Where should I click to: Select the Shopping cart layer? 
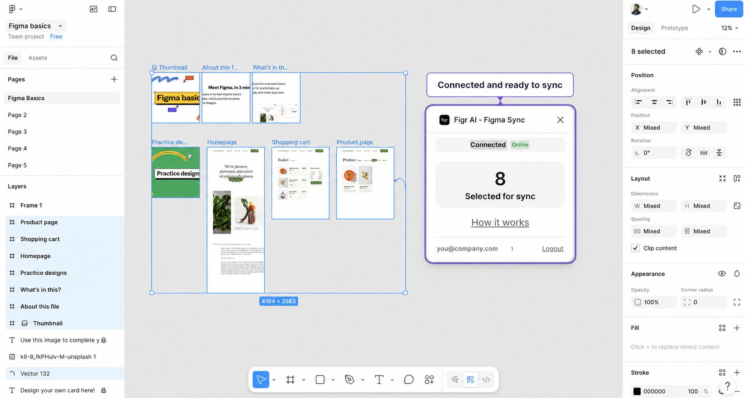65,239
